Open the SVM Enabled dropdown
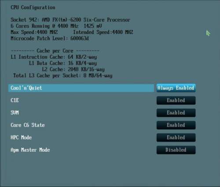 (176, 113)
